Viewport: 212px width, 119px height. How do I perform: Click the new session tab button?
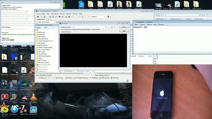tap(48, 20)
